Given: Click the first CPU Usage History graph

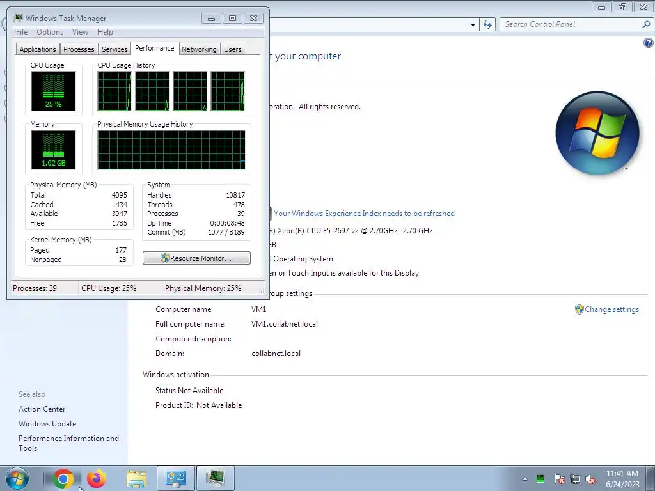Looking at the screenshot, I should click(x=114, y=91).
